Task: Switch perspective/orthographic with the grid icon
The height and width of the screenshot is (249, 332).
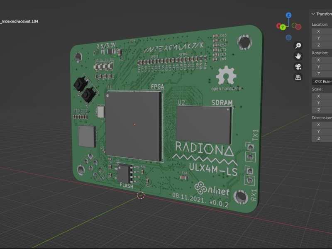Action: tap(298, 77)
